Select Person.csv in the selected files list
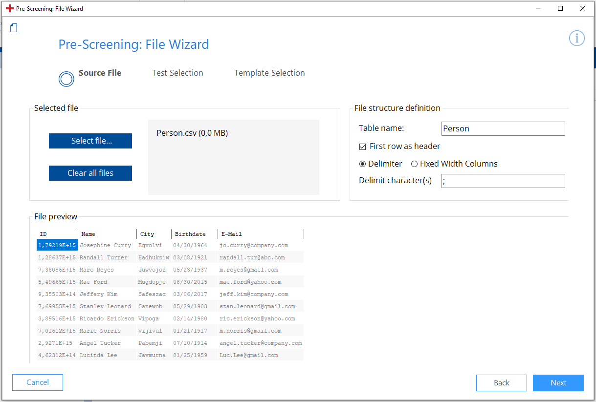 click(192, 133)
